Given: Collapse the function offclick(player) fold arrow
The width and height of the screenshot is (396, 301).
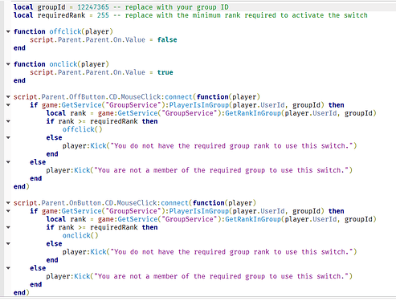Looking at the screenshot, I should pos(8,31).
